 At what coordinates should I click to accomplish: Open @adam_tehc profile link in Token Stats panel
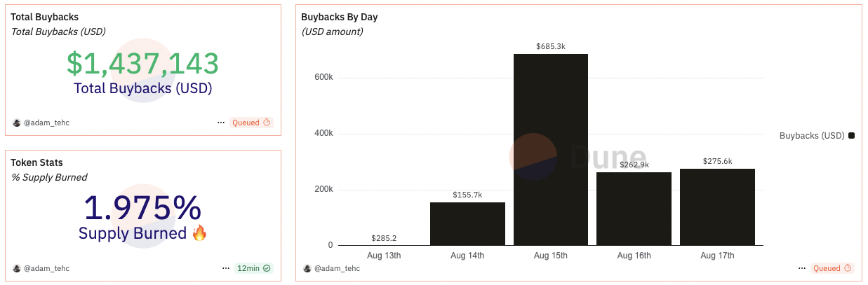coord(47,268)
